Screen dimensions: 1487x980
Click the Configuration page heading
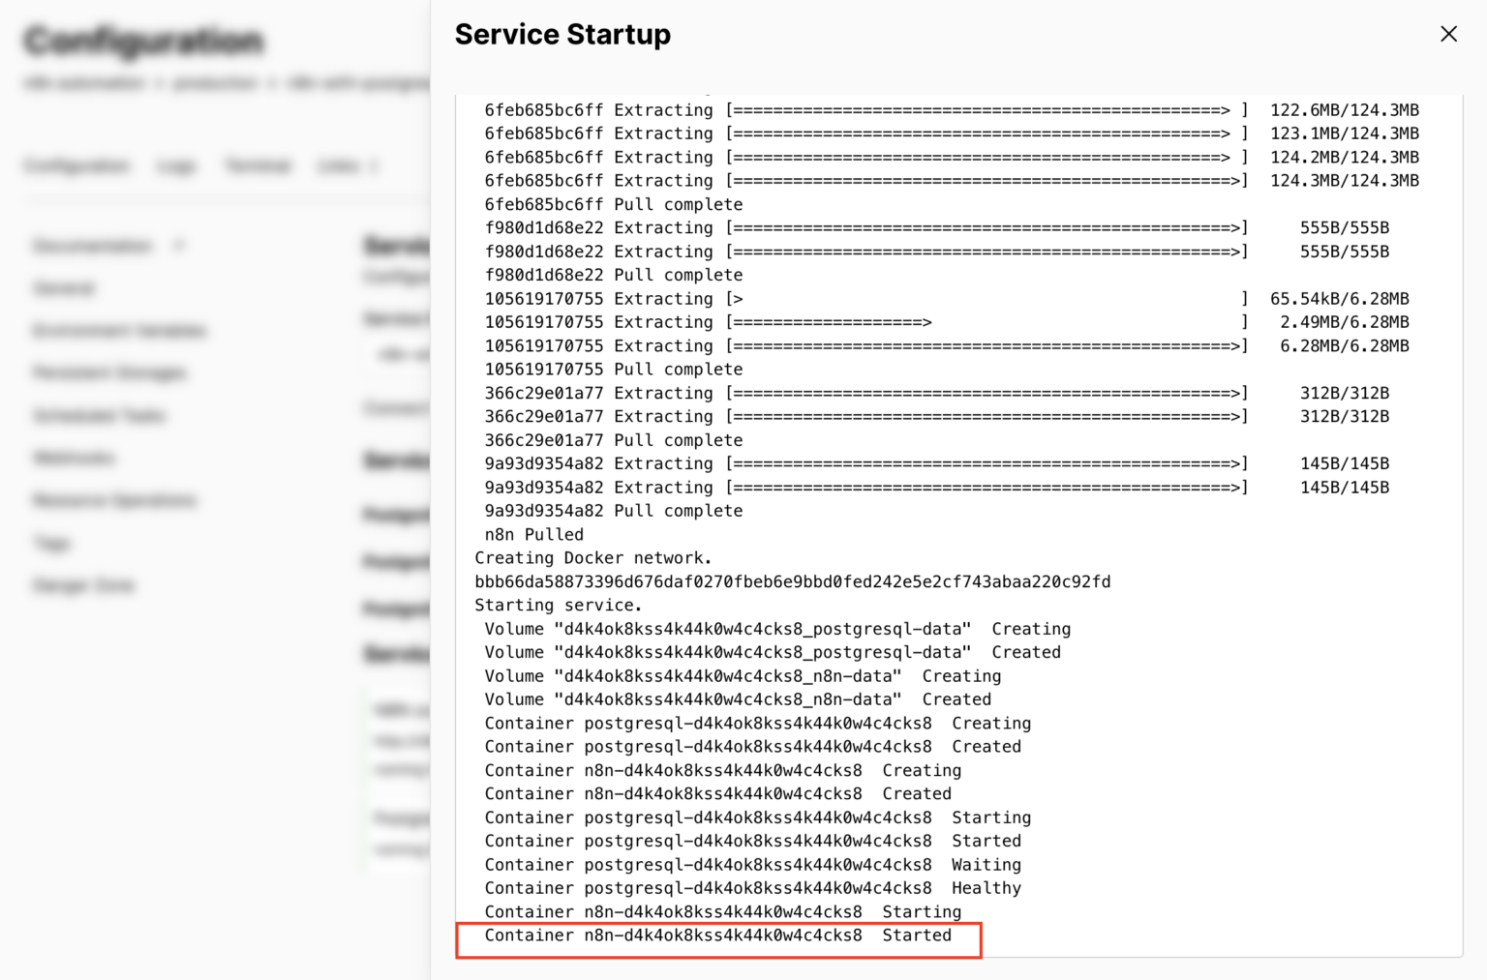click(143, 41)
